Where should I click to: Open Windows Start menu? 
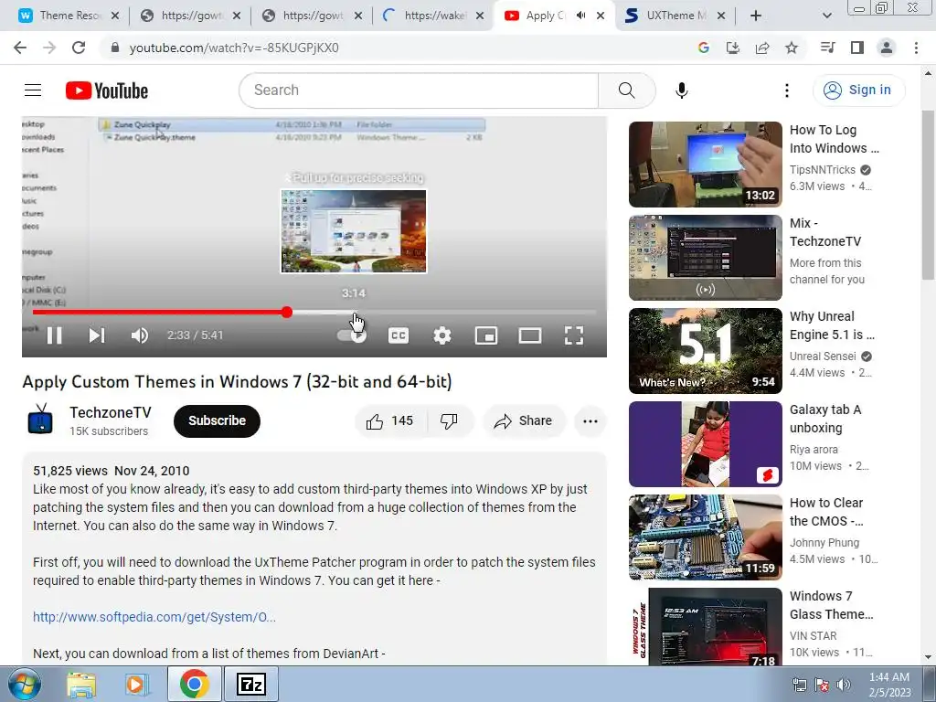[x=25, y=684]
